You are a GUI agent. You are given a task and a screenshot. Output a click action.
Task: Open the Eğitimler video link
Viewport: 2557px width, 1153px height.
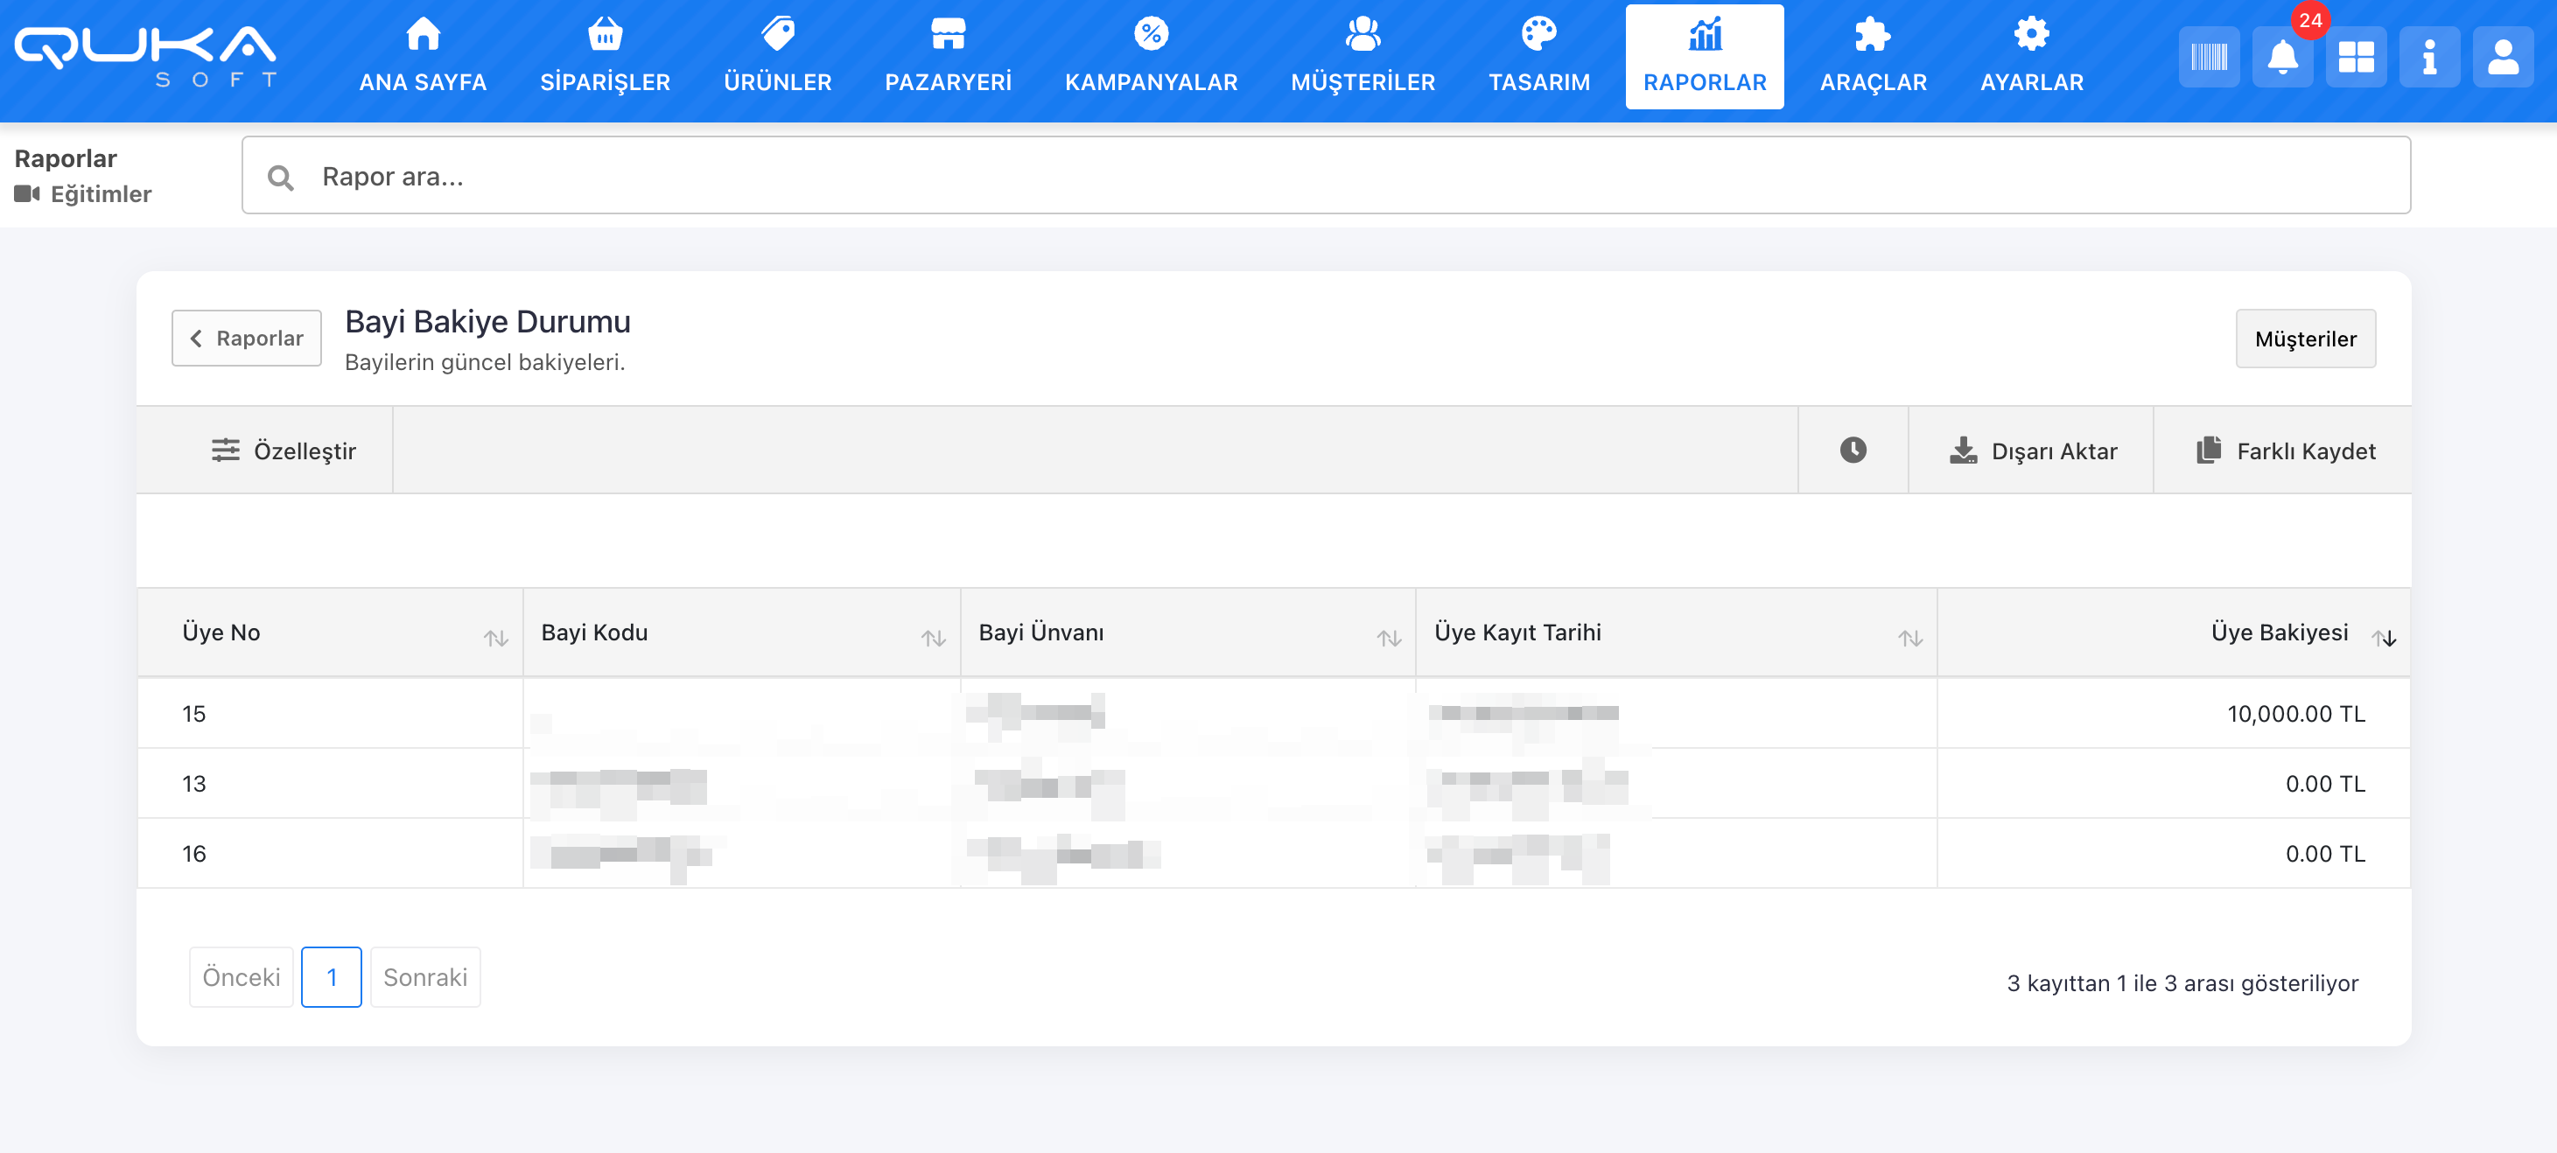point(99,194)
